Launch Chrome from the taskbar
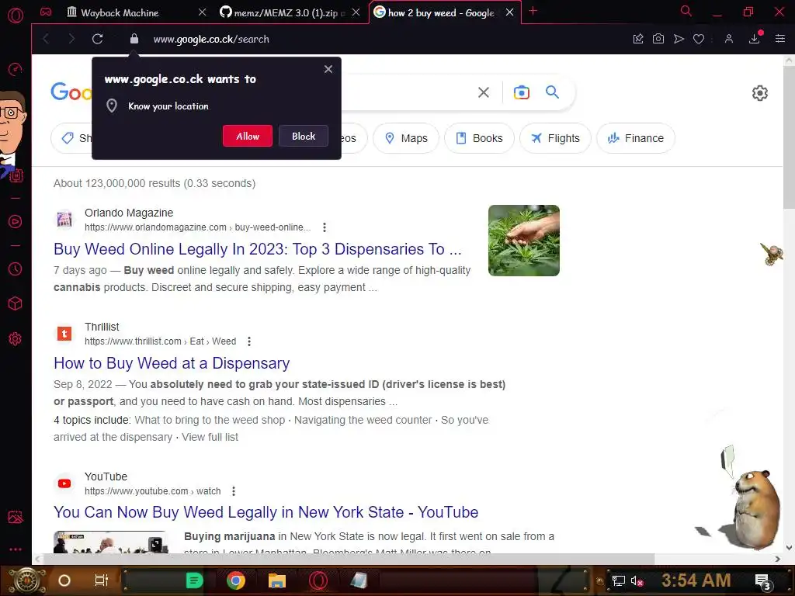 tap(236, 580)
